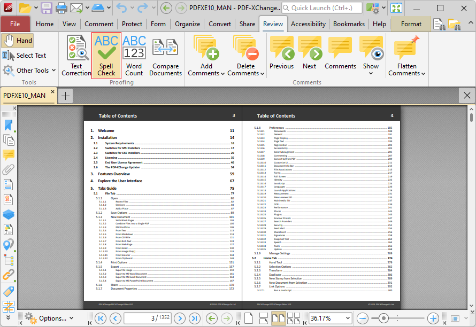Close all document tabs with the right X button

467,96
